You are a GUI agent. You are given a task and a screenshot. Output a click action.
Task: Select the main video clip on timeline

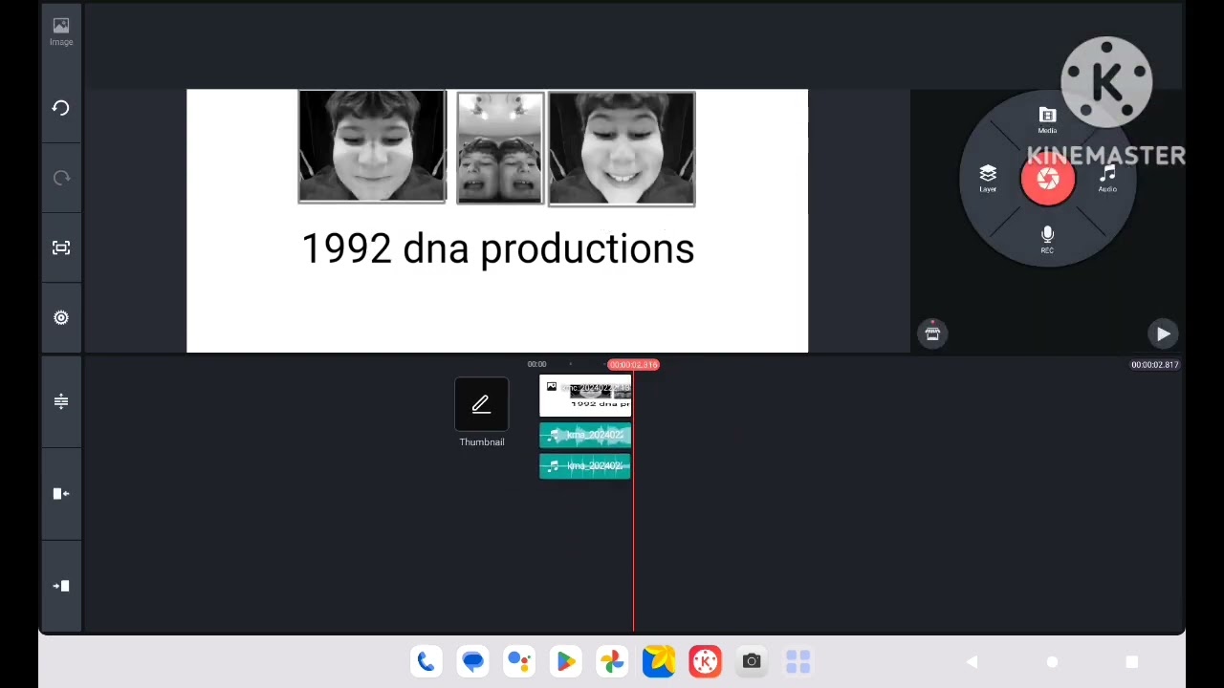[585, 396]
